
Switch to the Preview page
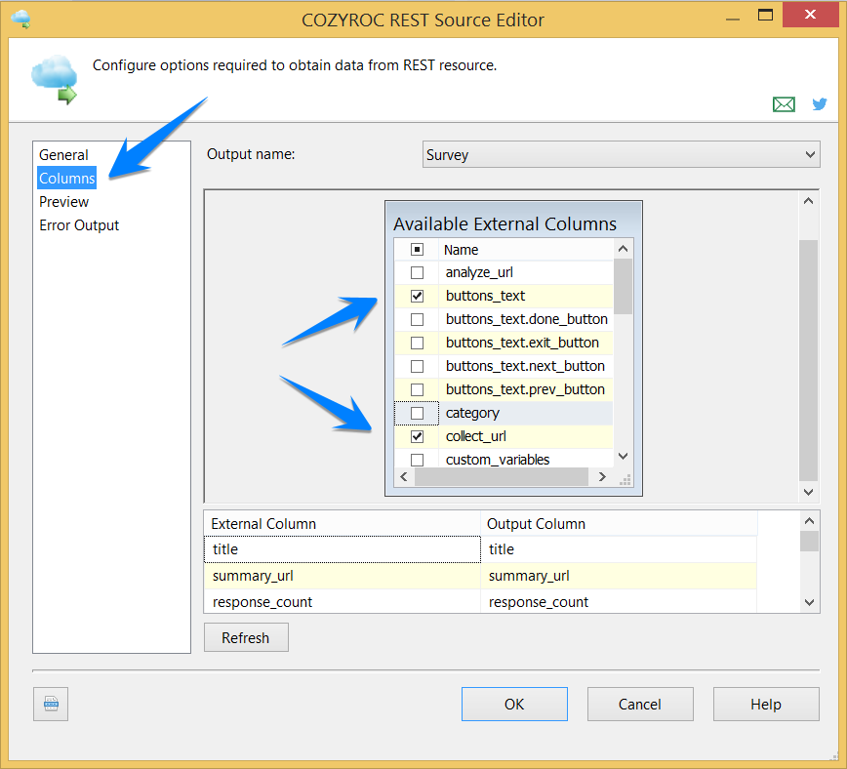coord(63,202)
